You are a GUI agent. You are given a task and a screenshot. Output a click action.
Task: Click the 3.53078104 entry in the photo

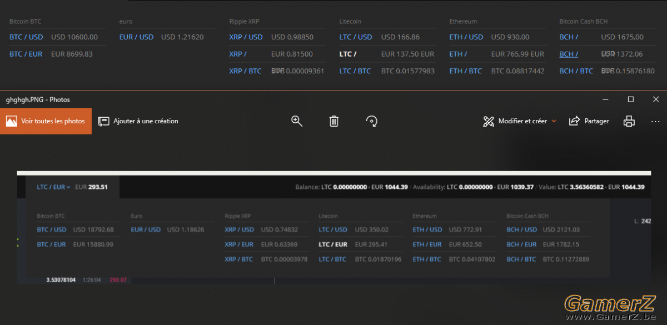61,280
